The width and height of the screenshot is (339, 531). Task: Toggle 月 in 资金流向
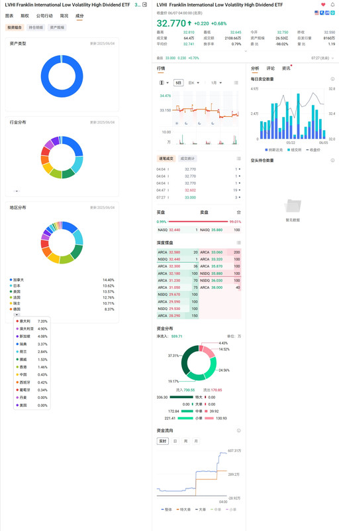coord(196,441)
